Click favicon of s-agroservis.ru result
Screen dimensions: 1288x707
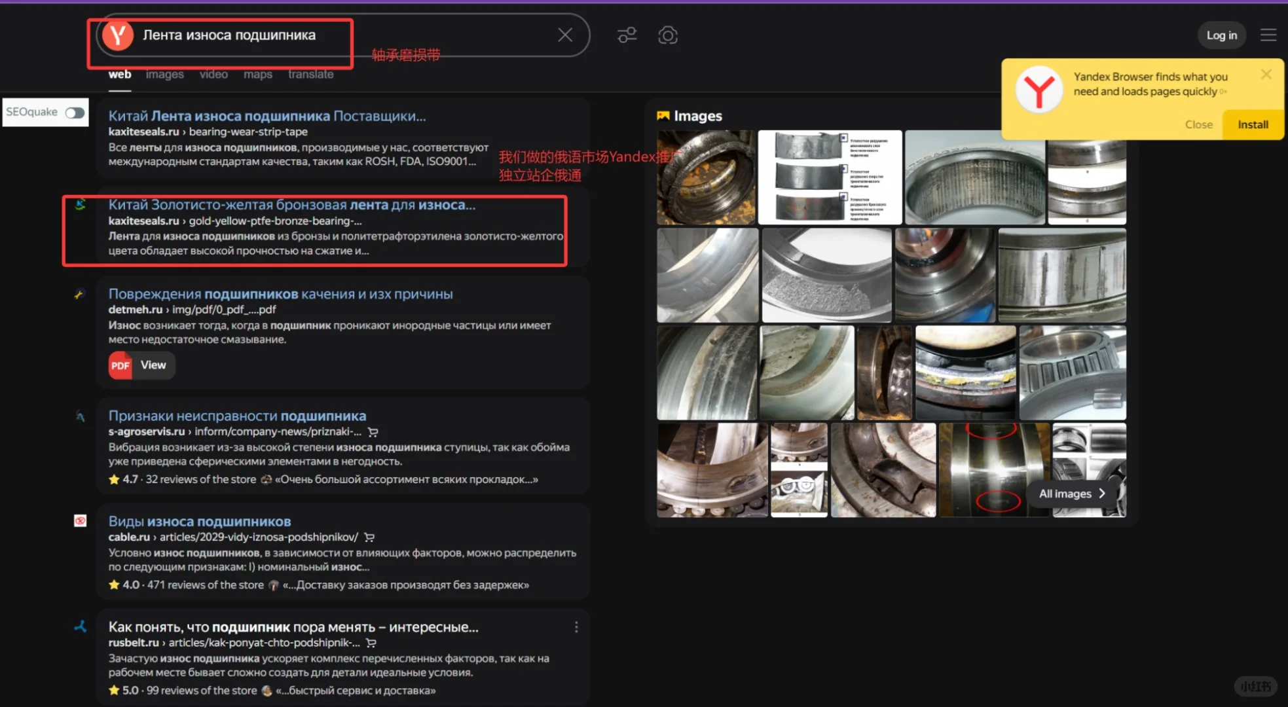(x=80, y=416)
